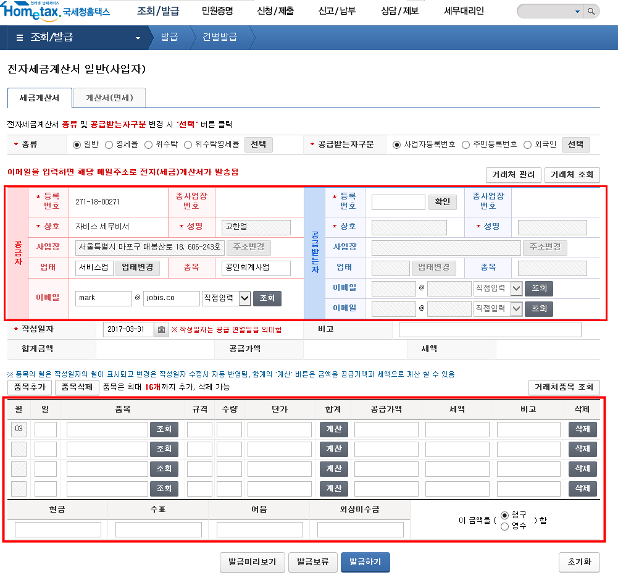Open the calendar picker beside 작성일자
This screenshot has height=580, width=618.
161,330
